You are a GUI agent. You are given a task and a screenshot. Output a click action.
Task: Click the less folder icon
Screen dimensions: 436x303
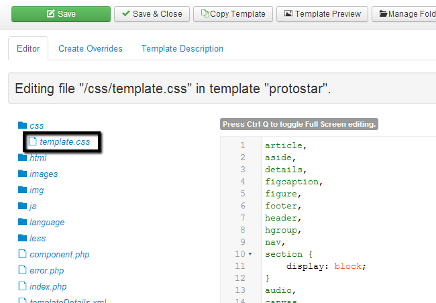[x=23, y=238]
